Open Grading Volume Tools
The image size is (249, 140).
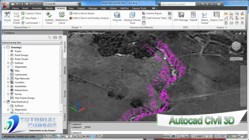coord(132,18)
